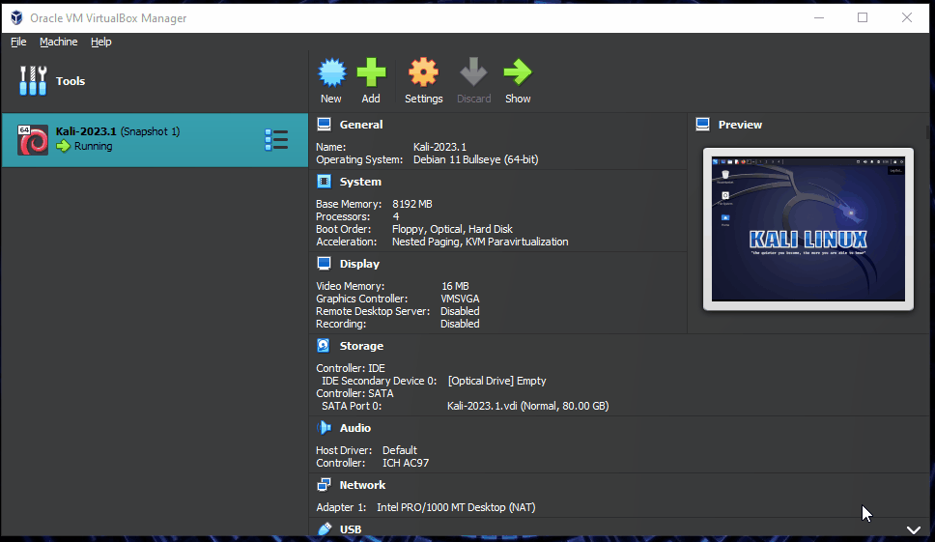Click the Show button label

click(x=518, y=99)
